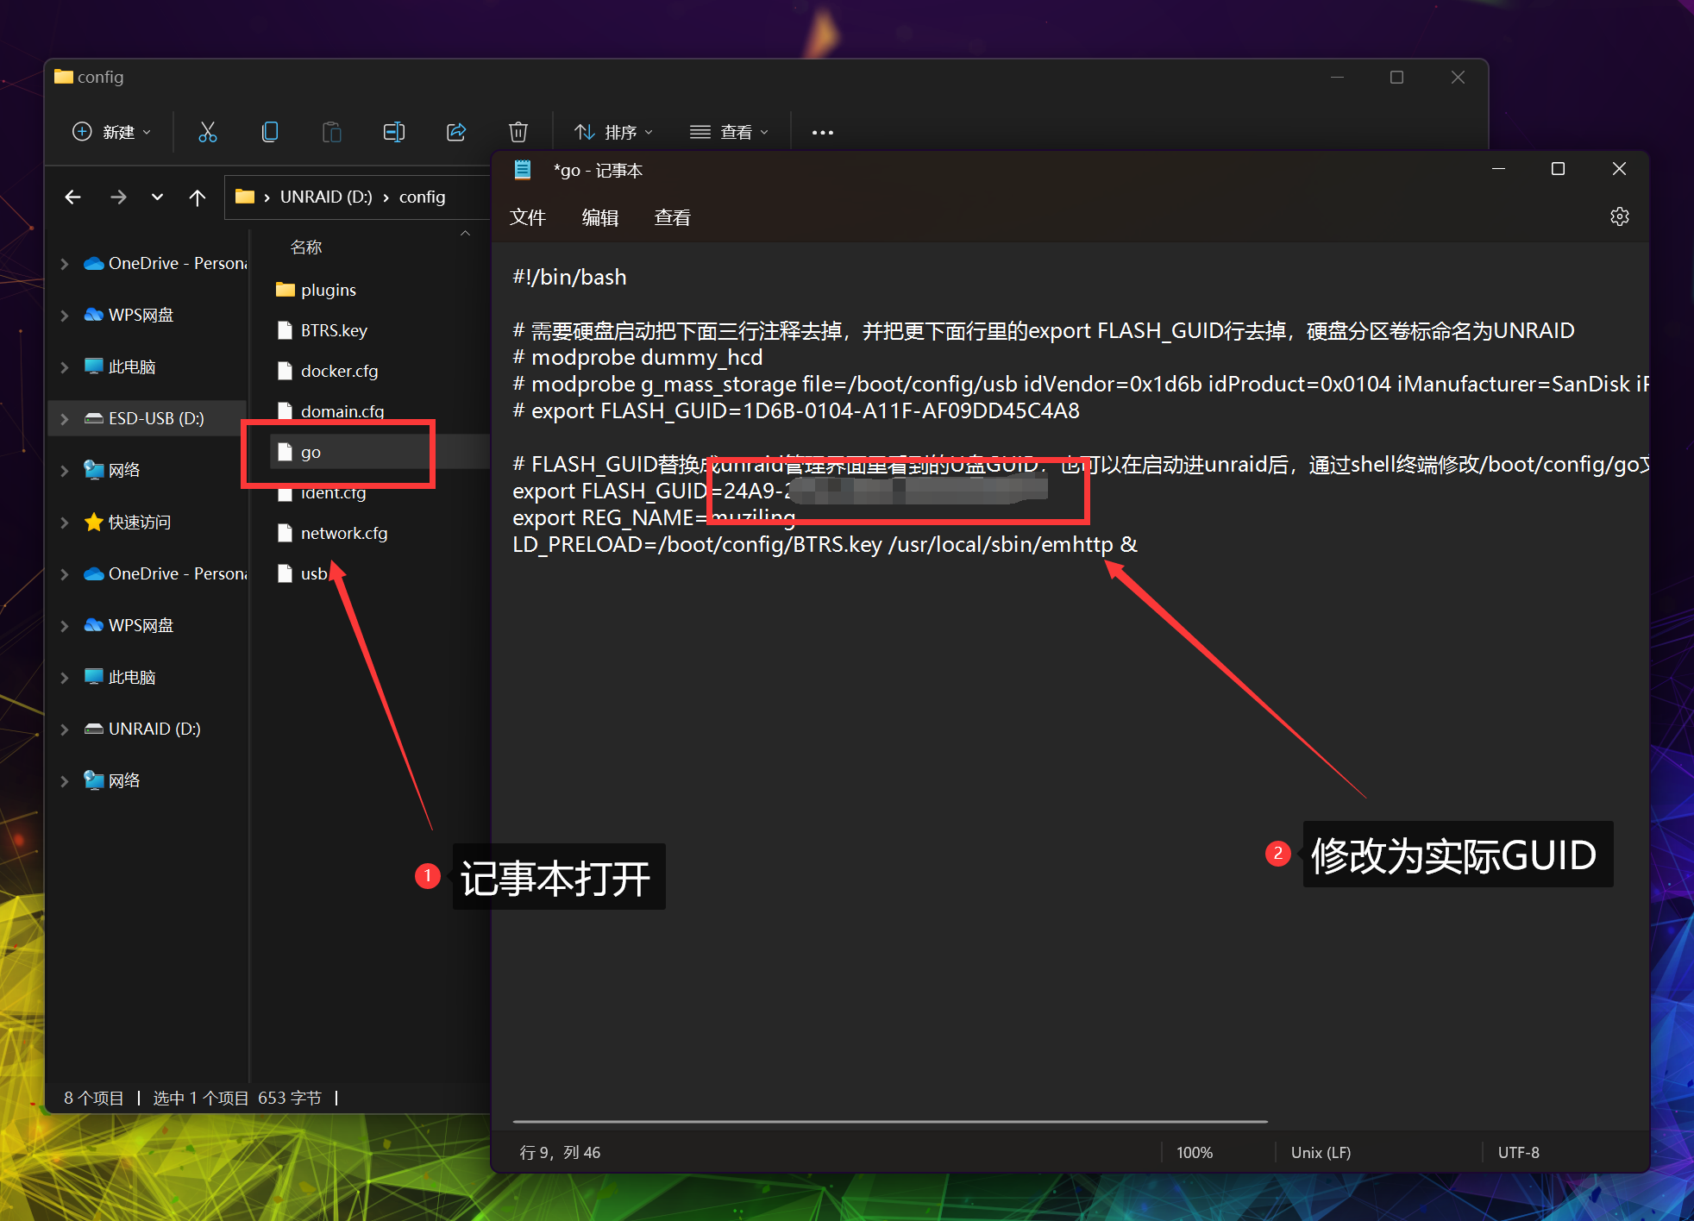The image size is (1694, 1221).
Task: Open Notepad settings gear icon
Action: 1619,217
